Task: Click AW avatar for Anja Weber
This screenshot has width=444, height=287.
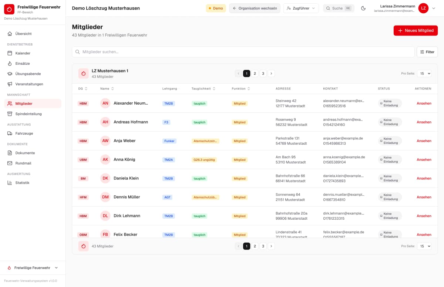Action: [105, 141]
